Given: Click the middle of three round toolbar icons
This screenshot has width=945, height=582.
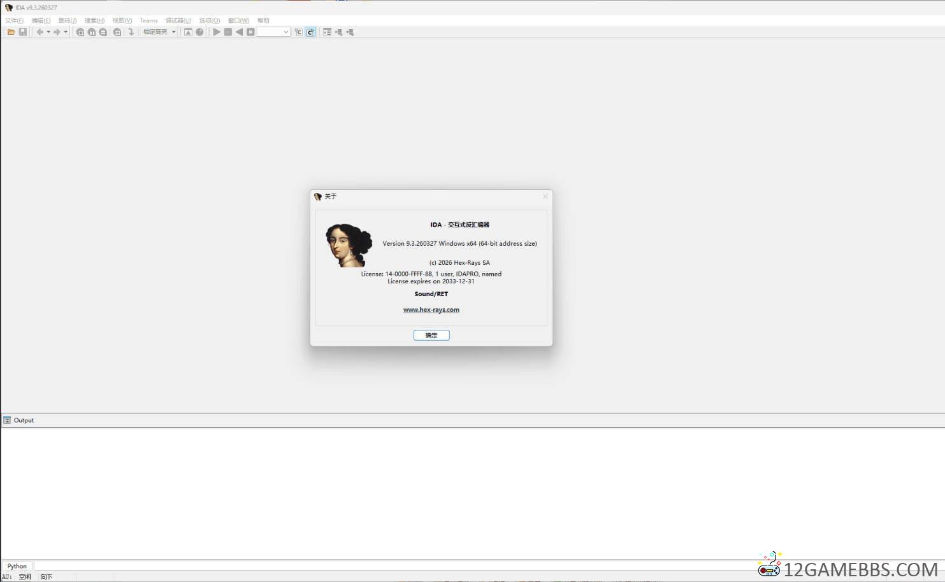Looking at the screenshot, I should coord(92,32).
